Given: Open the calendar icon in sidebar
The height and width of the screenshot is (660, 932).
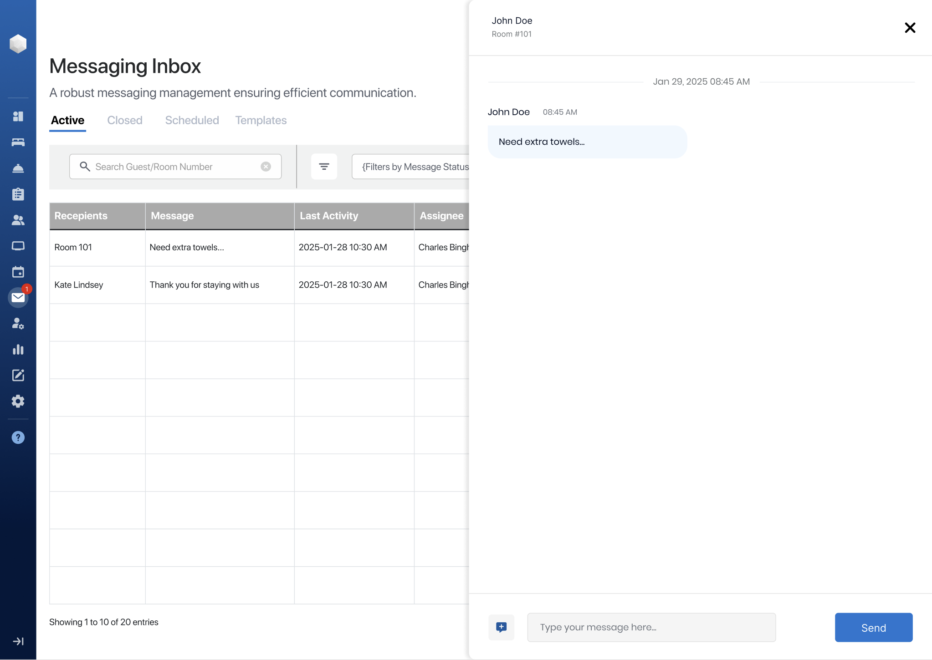Looking at the screenshot, I should pyautogui.click(x=18, y=272).
